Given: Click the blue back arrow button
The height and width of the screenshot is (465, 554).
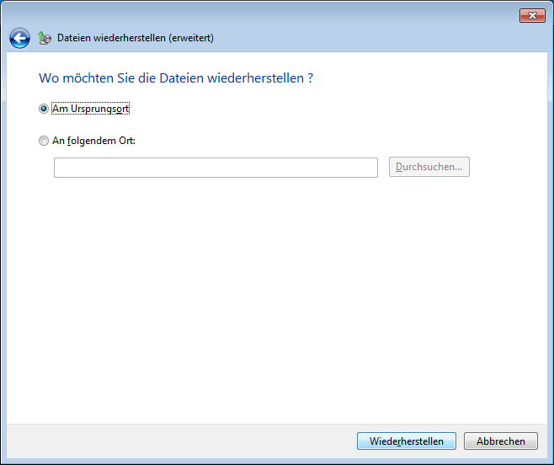Looking at the screenshot, I should click(19, 38).
